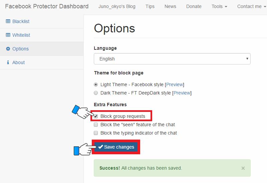
Task: Select Dark Theme radio button
Action: (x=96, y=93)
